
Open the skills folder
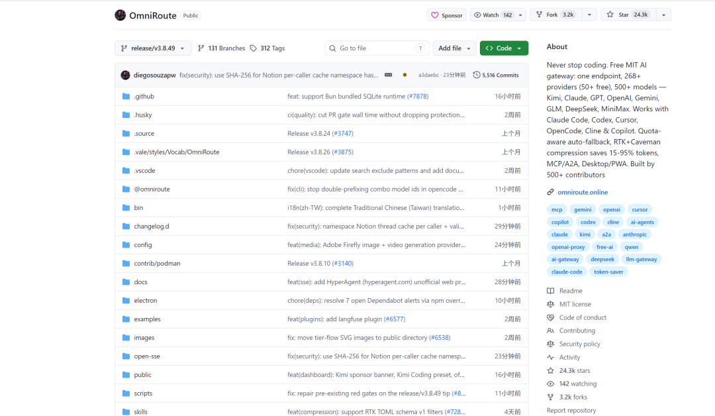[x=140, y=411]
